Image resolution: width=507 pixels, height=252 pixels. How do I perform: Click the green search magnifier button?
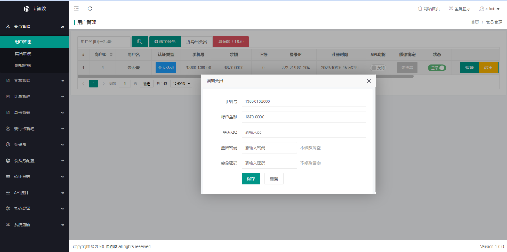(x=140, y=42)
